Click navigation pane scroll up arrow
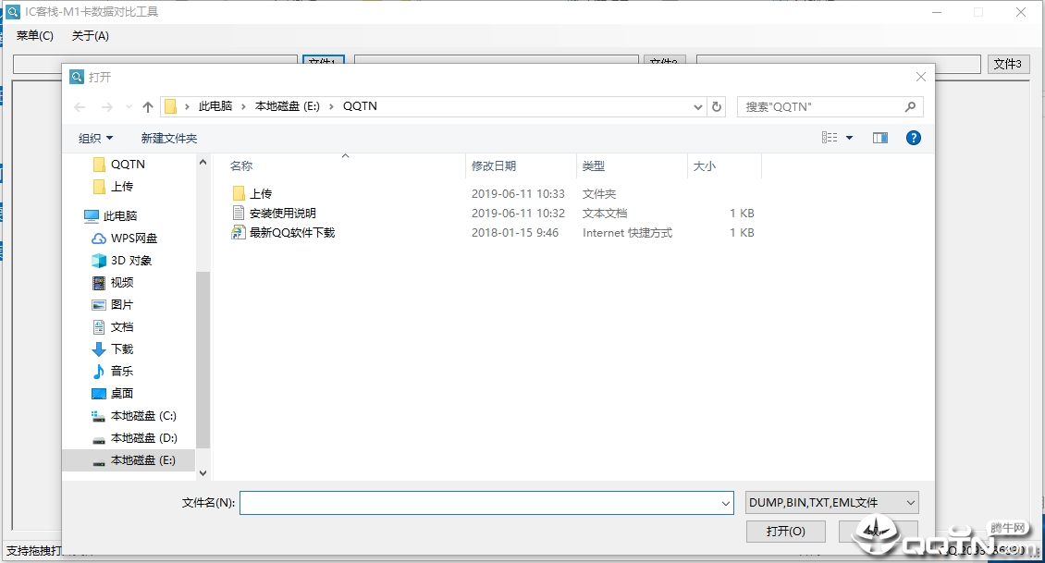Image resolution: width=1045 pixels, height=563 pixels. pos(203,162)
